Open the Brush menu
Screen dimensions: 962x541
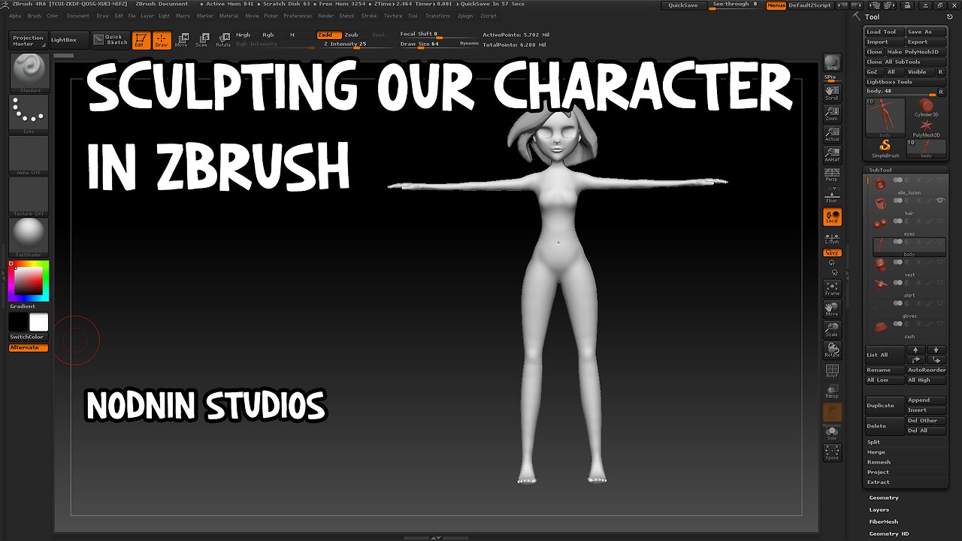(34, 16)
